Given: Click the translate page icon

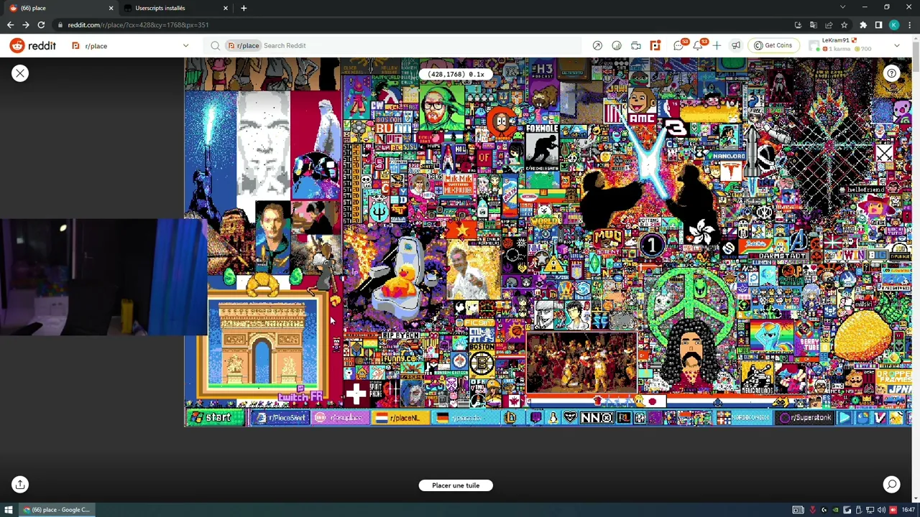Looking at the screenshot, I should click(814, 25).
